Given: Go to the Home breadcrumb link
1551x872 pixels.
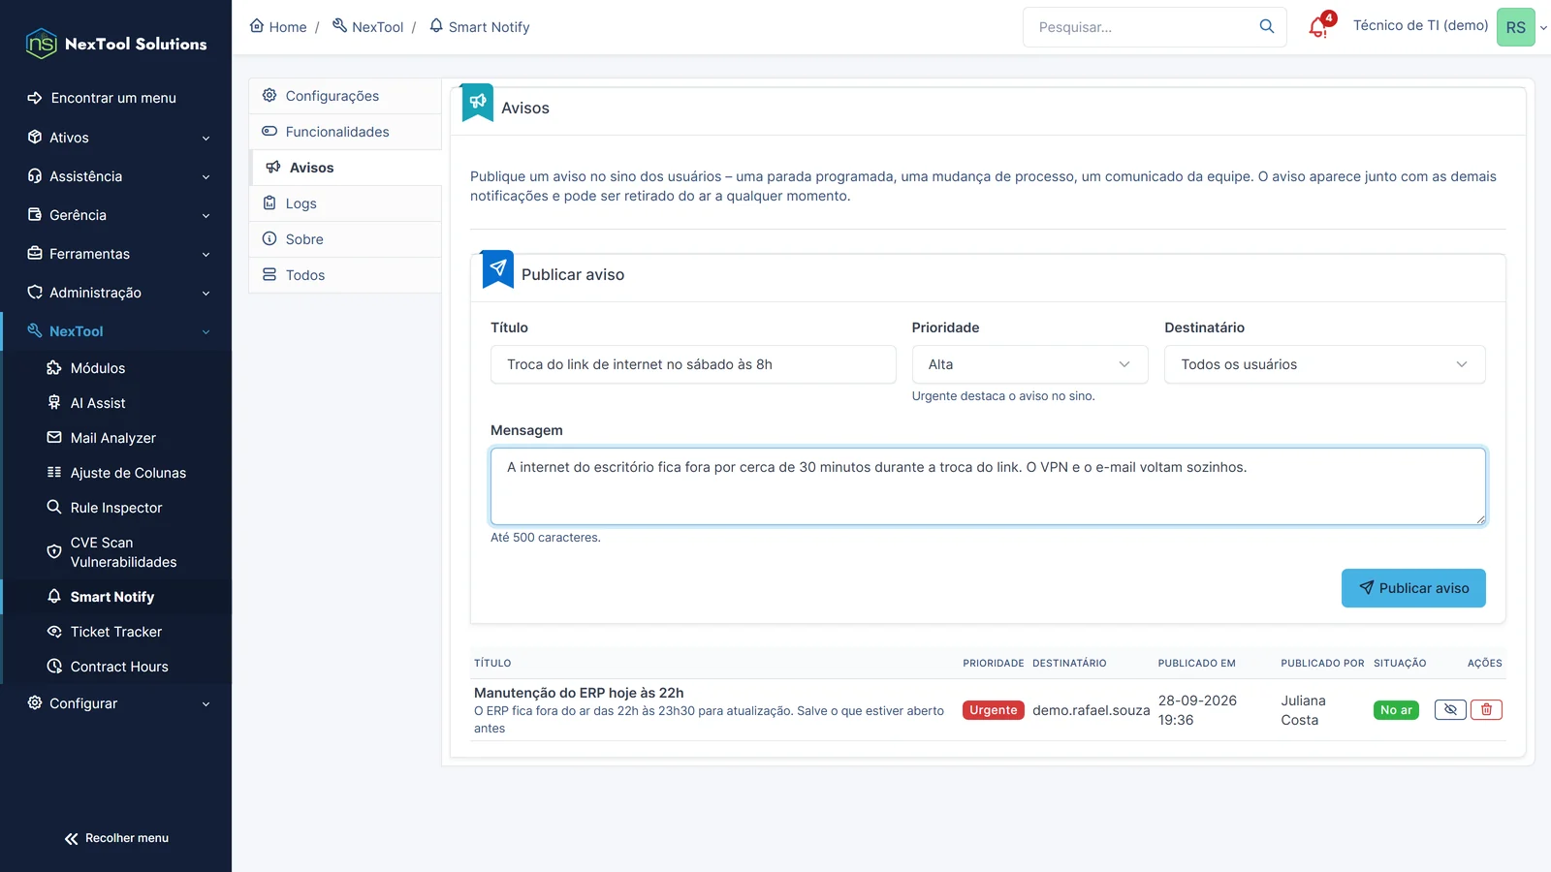Looking at the screenshot, I should (x=278, y=27).
